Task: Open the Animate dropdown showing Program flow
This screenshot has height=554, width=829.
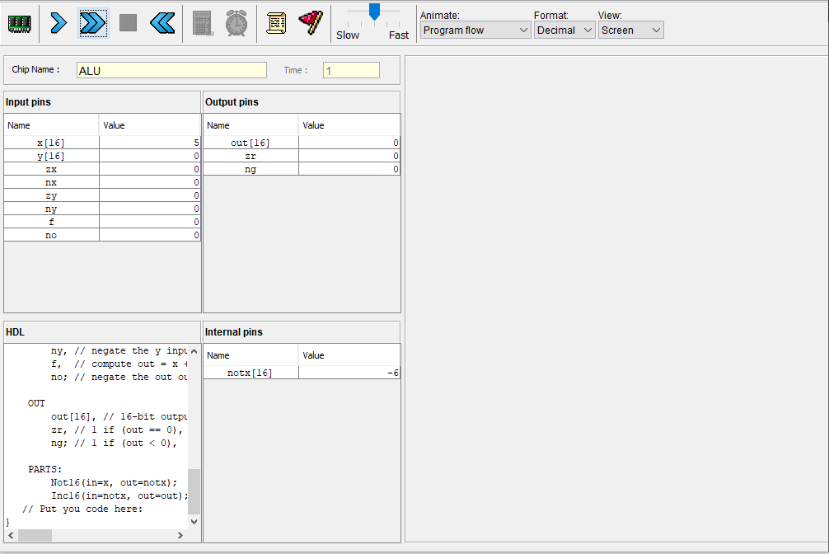Action: point(475,31)
